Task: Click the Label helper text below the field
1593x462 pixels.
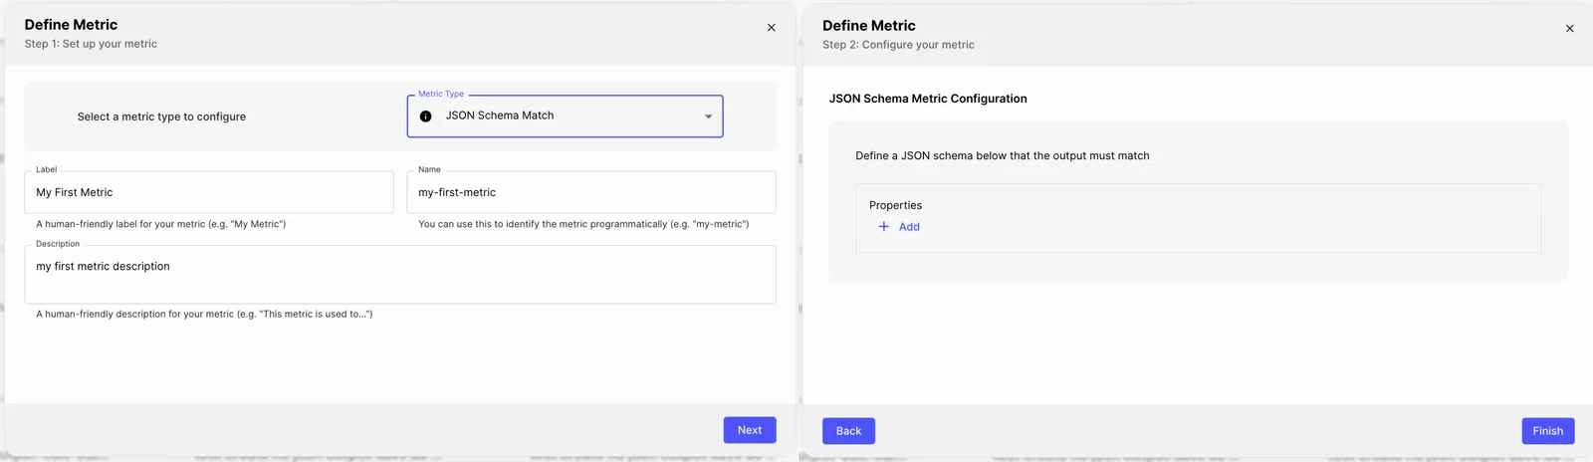Action: [x=161, y=224]
